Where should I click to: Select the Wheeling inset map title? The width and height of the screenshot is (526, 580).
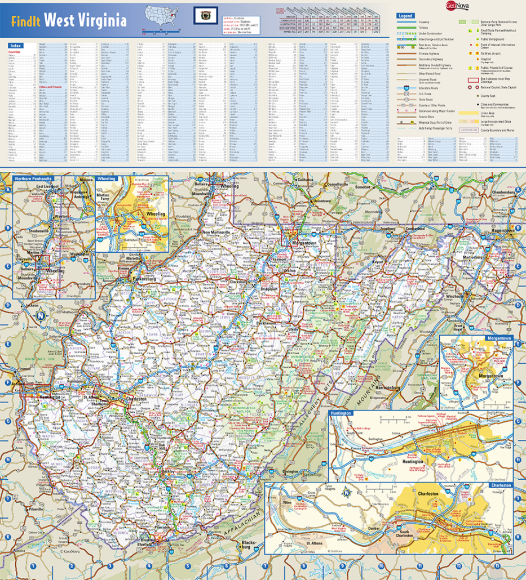pyautogui.click(x=106, y=179)
